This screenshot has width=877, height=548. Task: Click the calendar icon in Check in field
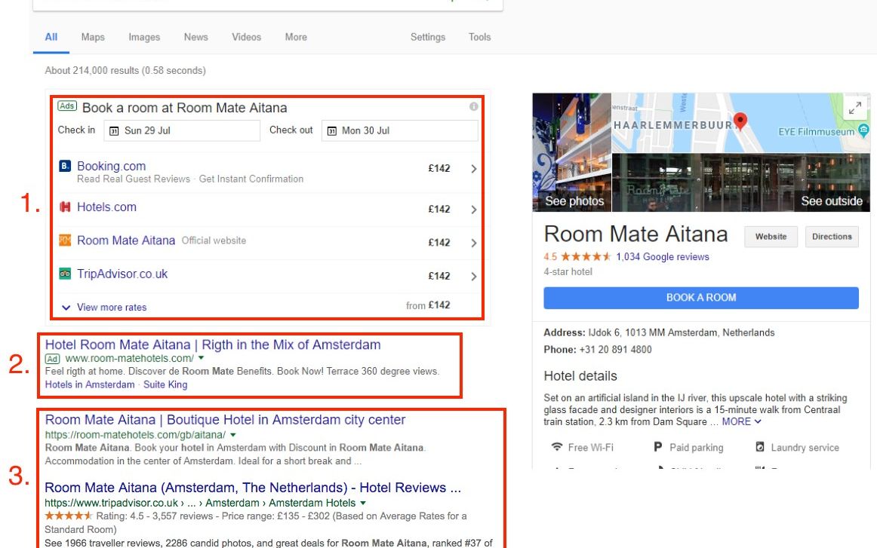113,130
